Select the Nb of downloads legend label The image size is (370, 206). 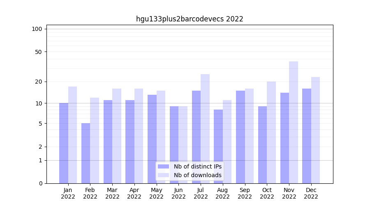tap(197, 175)
